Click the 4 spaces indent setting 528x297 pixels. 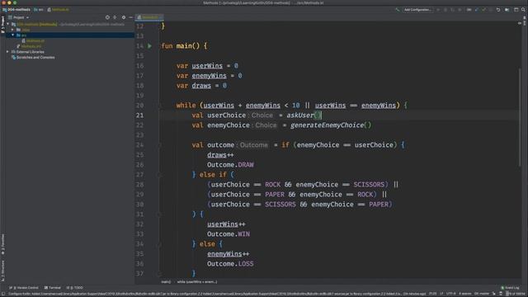tap(464, 294)
